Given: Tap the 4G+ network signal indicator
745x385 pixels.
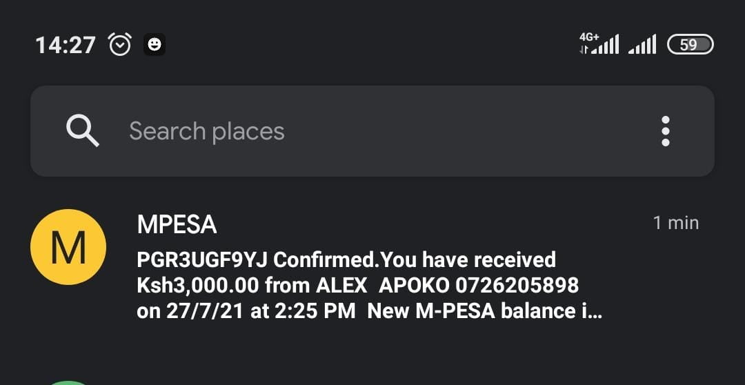Looking at the screenshot, I should [598, 44].
